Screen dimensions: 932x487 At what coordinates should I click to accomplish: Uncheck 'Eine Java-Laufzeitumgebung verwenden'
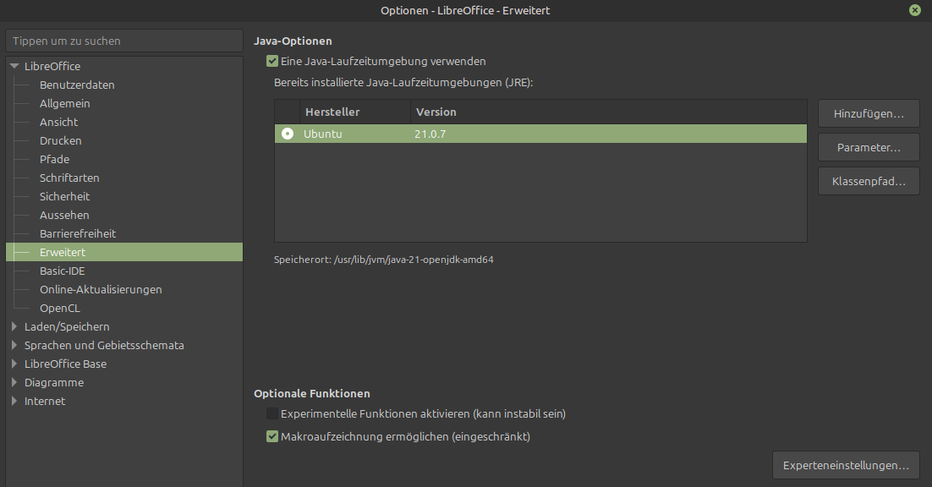coord(272,61)
